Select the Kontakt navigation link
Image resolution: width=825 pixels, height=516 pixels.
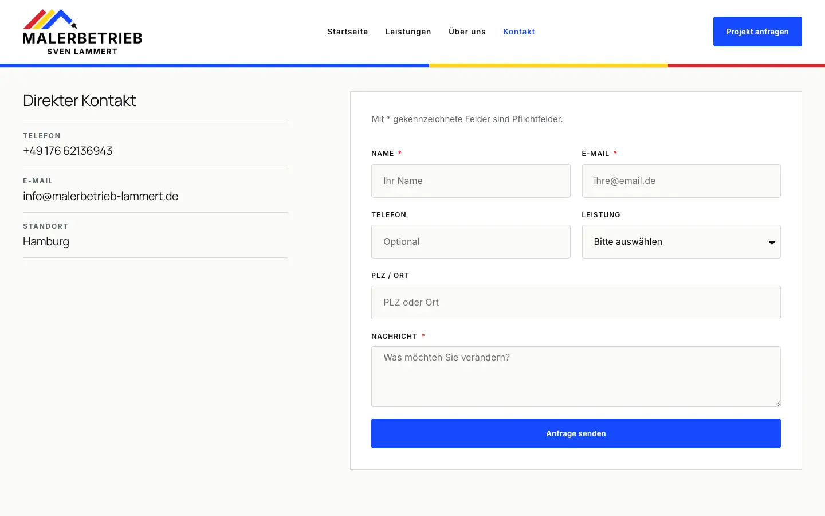[519, 32]
